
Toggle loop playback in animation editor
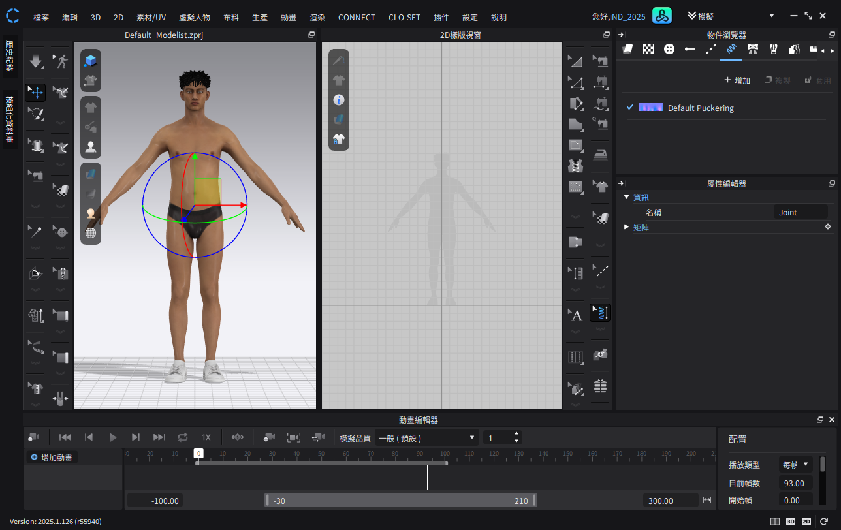point(183,437)
